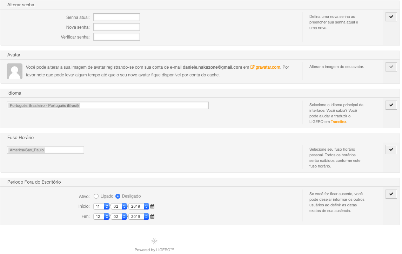402x254 pixels.
Task: Open the Início month dropdown showing 02
Action: tap(119, 206)
